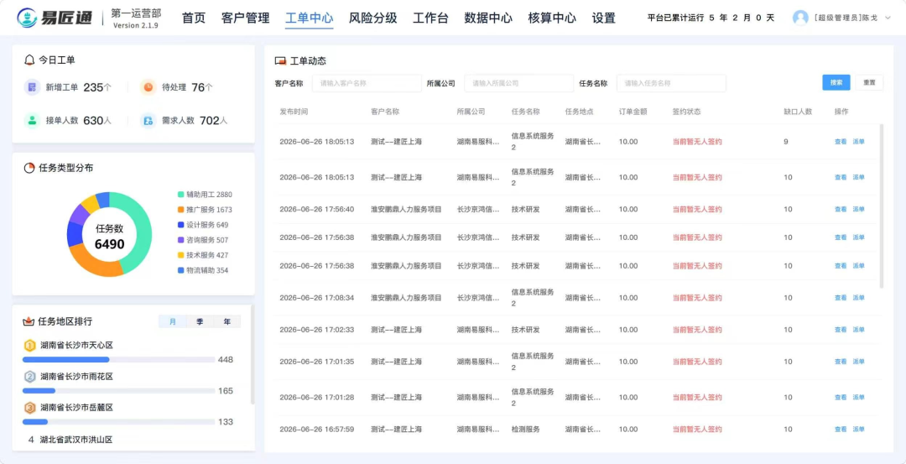Viewport: 906px width, 464px height.
Task: Click the 第一运营部 department label
Action: [x=136, y=13]
